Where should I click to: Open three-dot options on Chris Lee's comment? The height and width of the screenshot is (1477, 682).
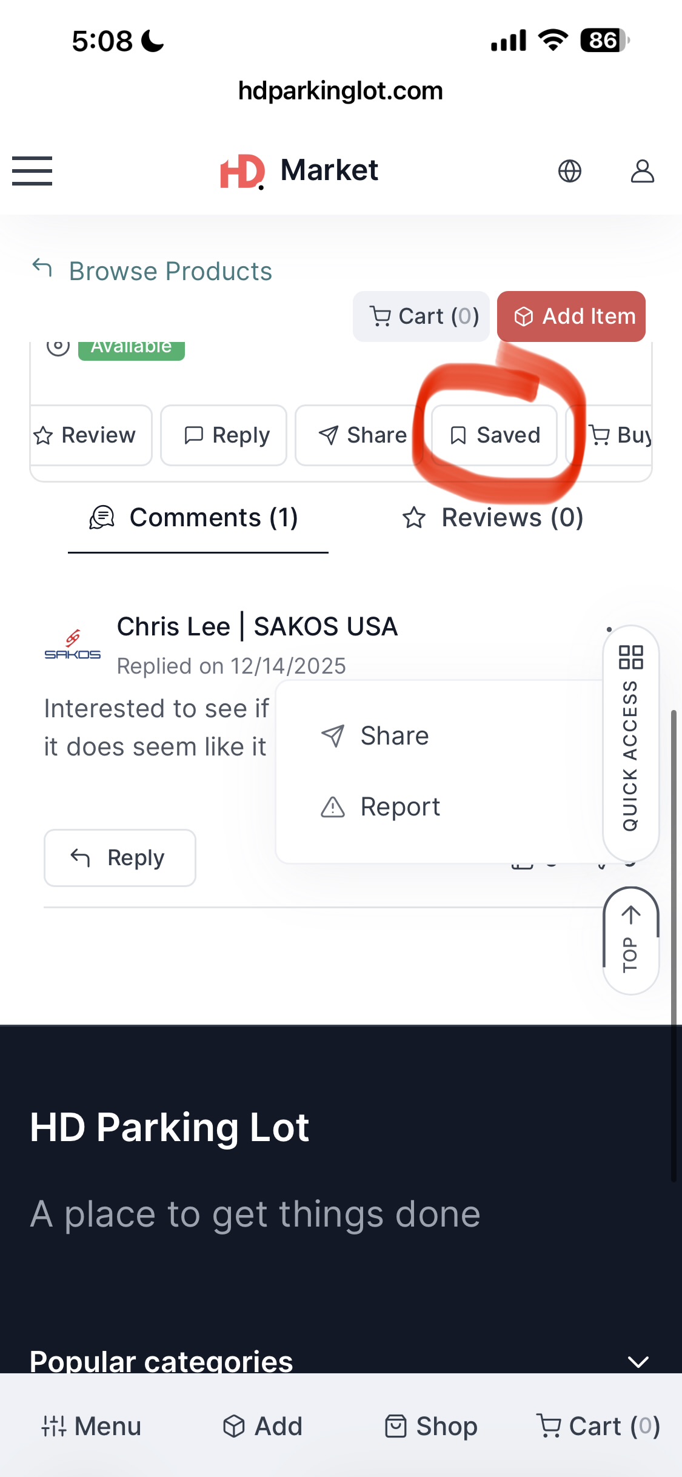[609, 629]
